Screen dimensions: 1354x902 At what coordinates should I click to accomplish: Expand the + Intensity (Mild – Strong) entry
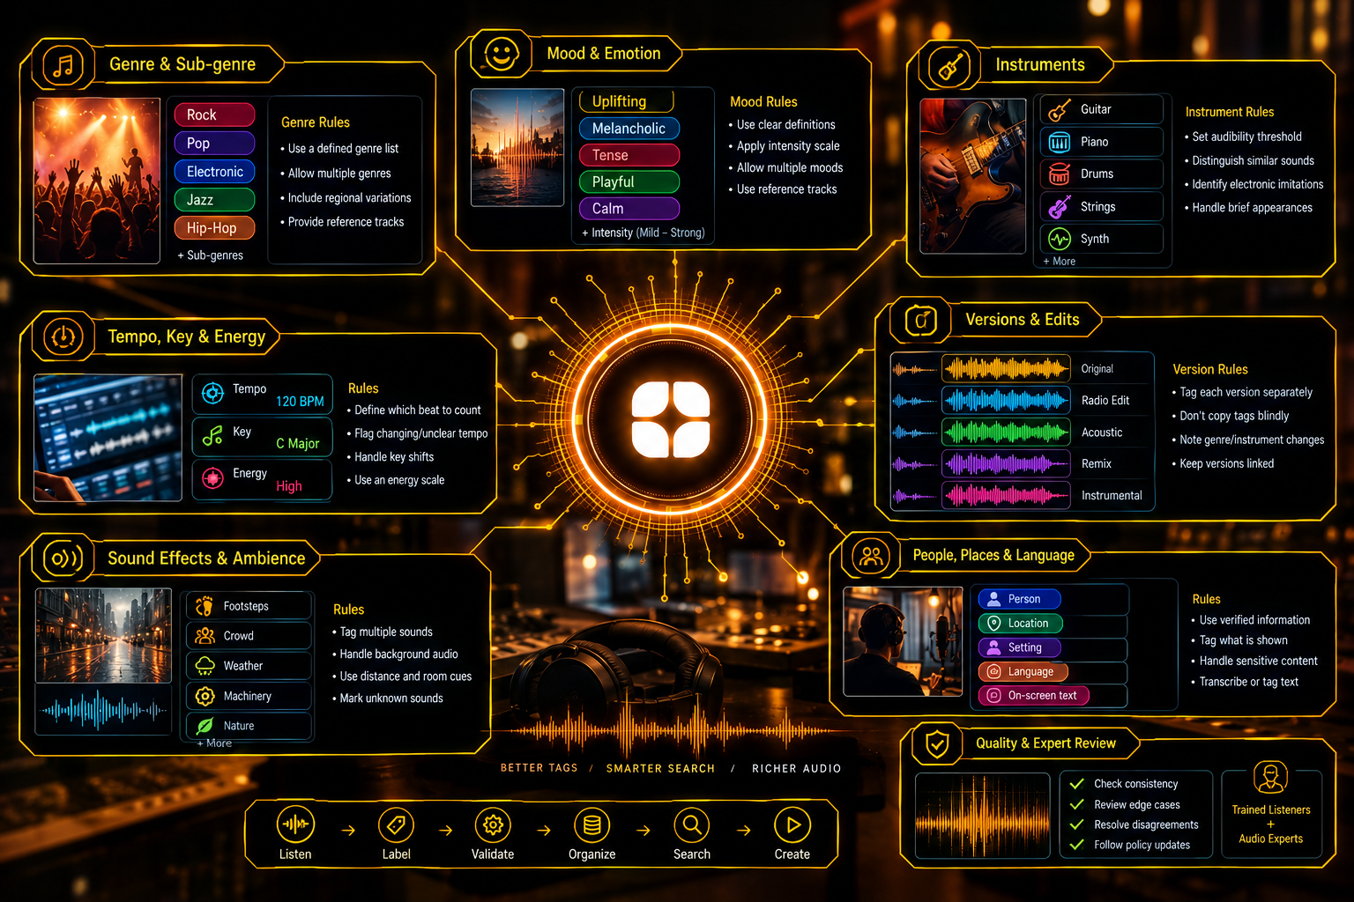point(643,233)
